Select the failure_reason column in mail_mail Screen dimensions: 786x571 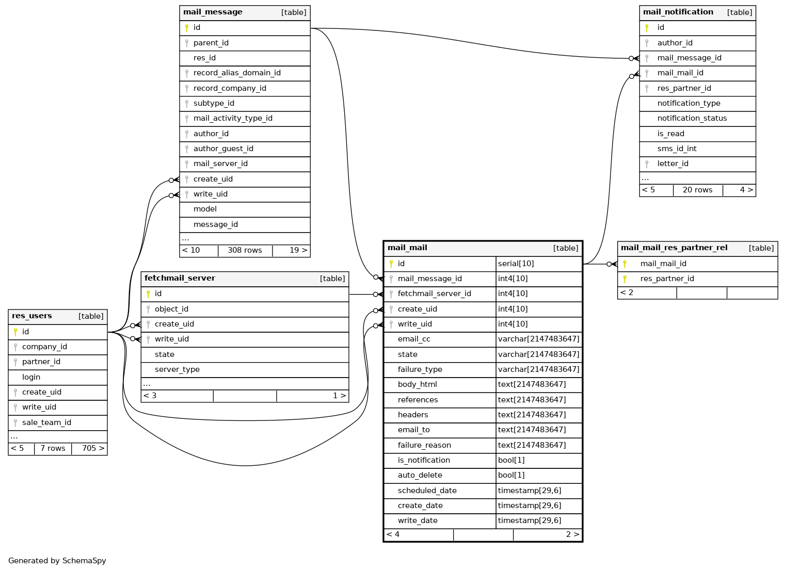coord(424,445)
